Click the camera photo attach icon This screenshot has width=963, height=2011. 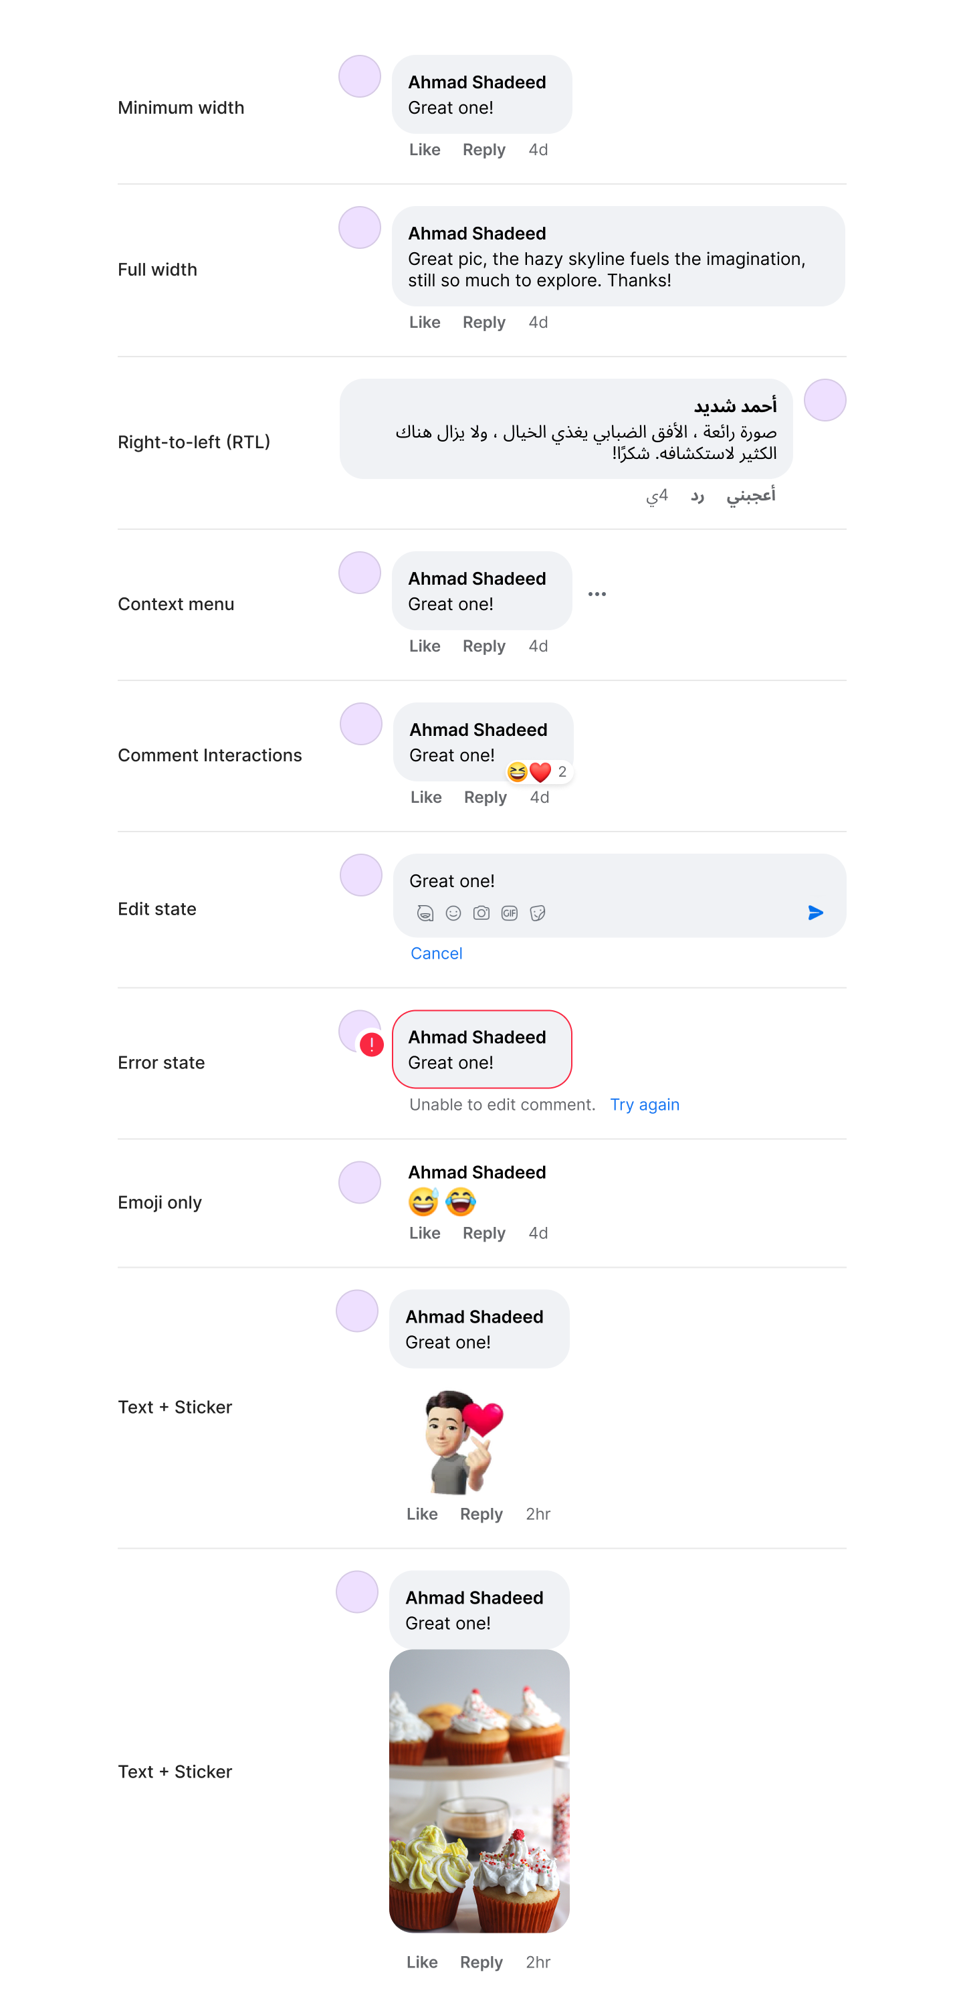(481, 913)
